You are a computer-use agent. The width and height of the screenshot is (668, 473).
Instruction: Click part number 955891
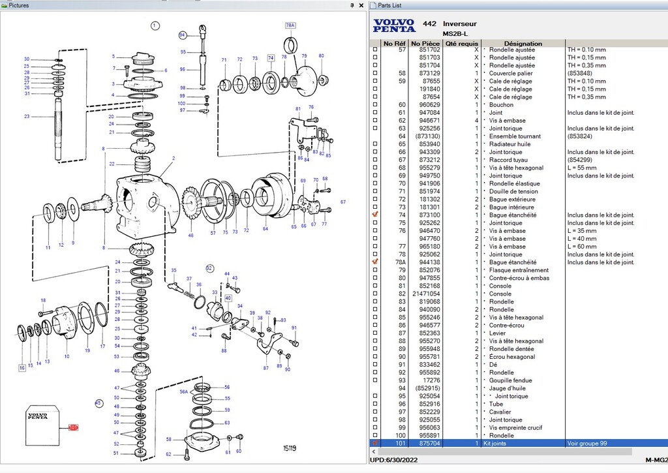(x=429, y=436)
